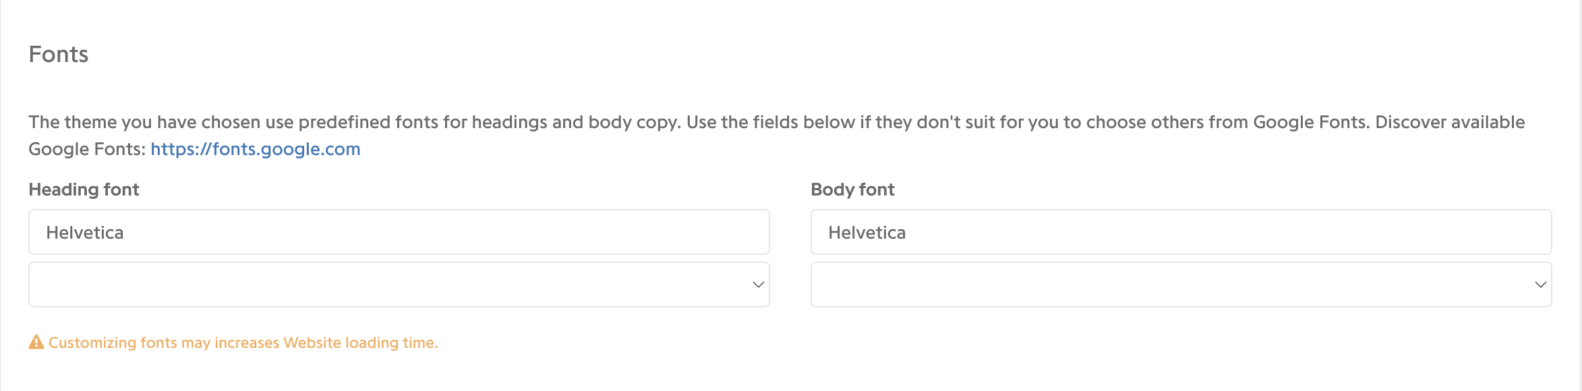Click the "Body font" label
This screenshot has width=1582, height=391.
coord(852,189)
